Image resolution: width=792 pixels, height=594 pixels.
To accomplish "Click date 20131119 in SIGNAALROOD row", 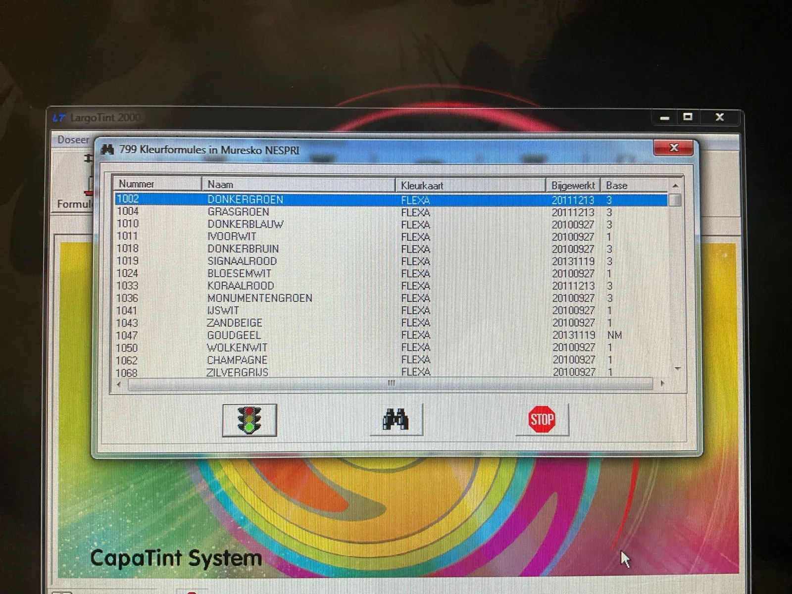I will pos(573,261).
